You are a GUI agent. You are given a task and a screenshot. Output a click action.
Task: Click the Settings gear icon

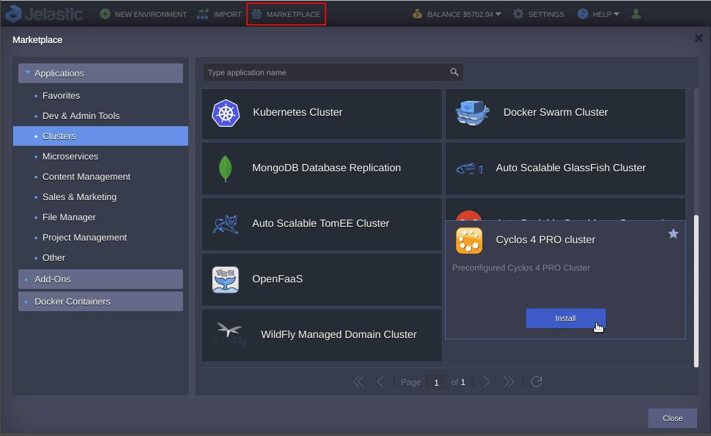click(518, 14)
